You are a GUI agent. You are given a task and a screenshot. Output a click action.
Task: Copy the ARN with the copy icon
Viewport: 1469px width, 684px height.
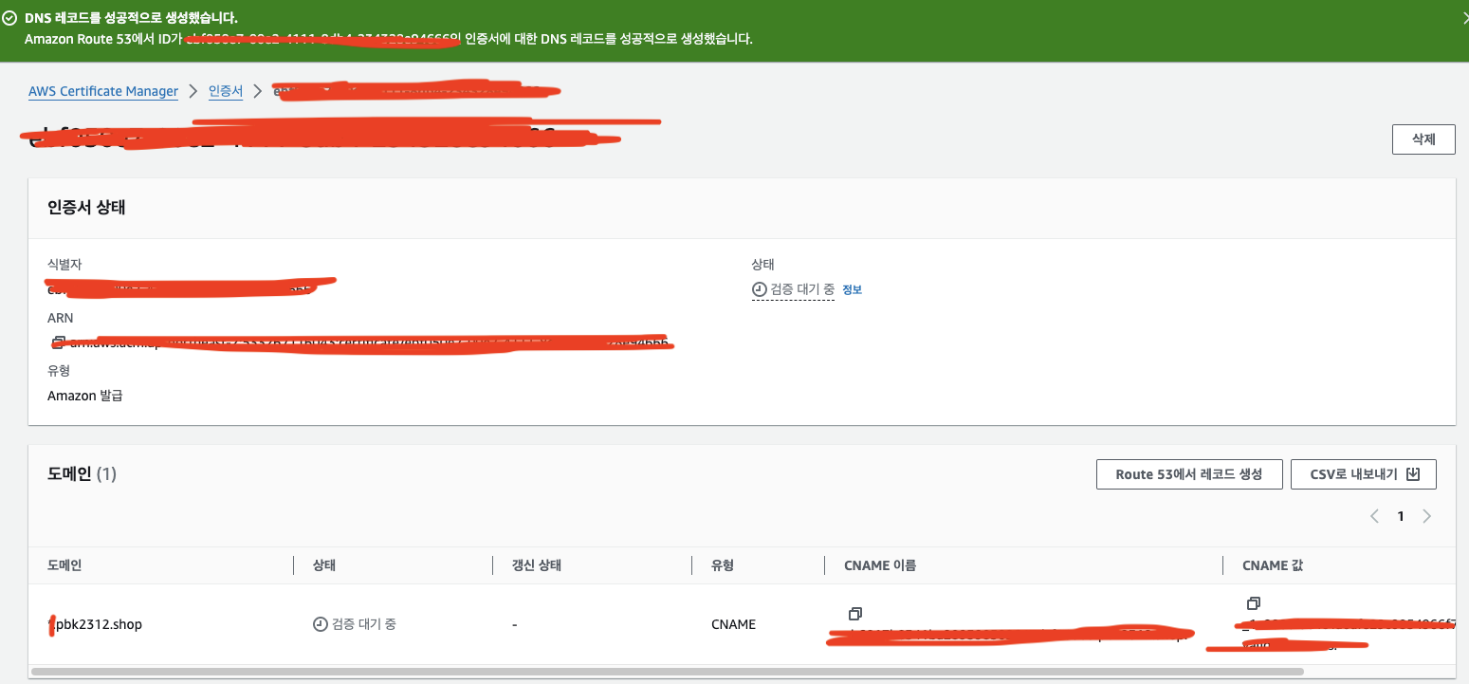coord(57,342)
